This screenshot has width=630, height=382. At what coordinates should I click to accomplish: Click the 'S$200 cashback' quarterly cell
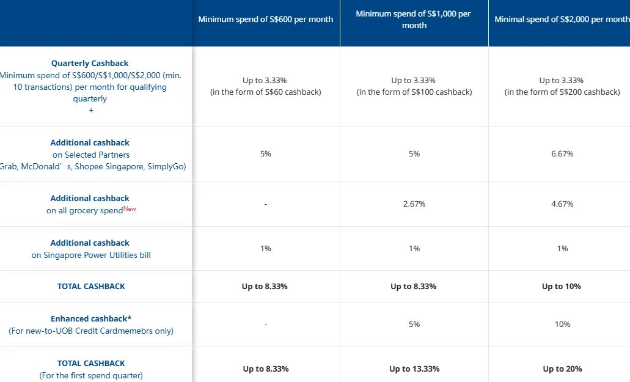coord(562,86)
